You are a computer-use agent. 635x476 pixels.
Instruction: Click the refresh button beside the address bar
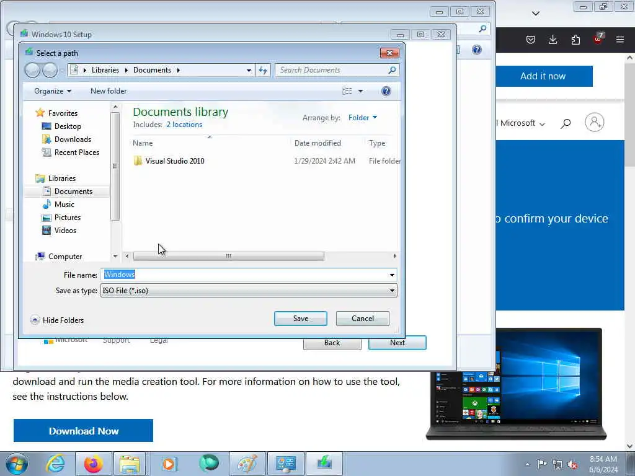pyautogui.click(x=263, y=70)
